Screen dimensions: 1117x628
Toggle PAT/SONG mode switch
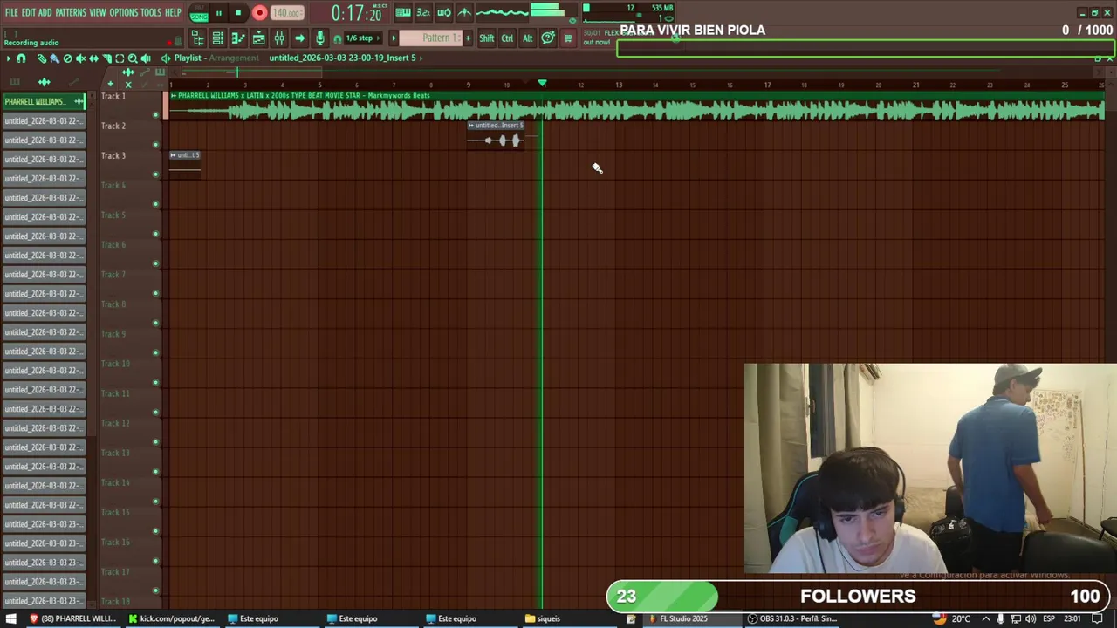199,13
